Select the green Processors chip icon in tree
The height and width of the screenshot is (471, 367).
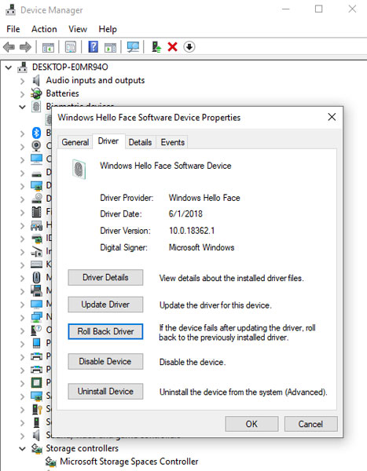(x=36, y=382)
